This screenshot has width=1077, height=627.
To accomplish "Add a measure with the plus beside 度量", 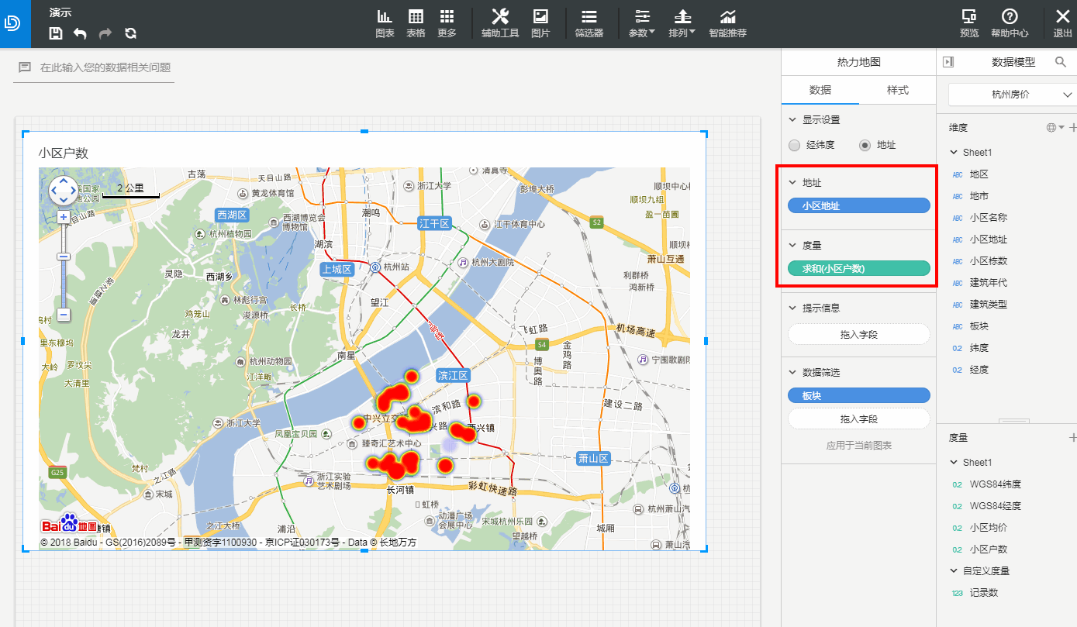I will point(1072,438).
